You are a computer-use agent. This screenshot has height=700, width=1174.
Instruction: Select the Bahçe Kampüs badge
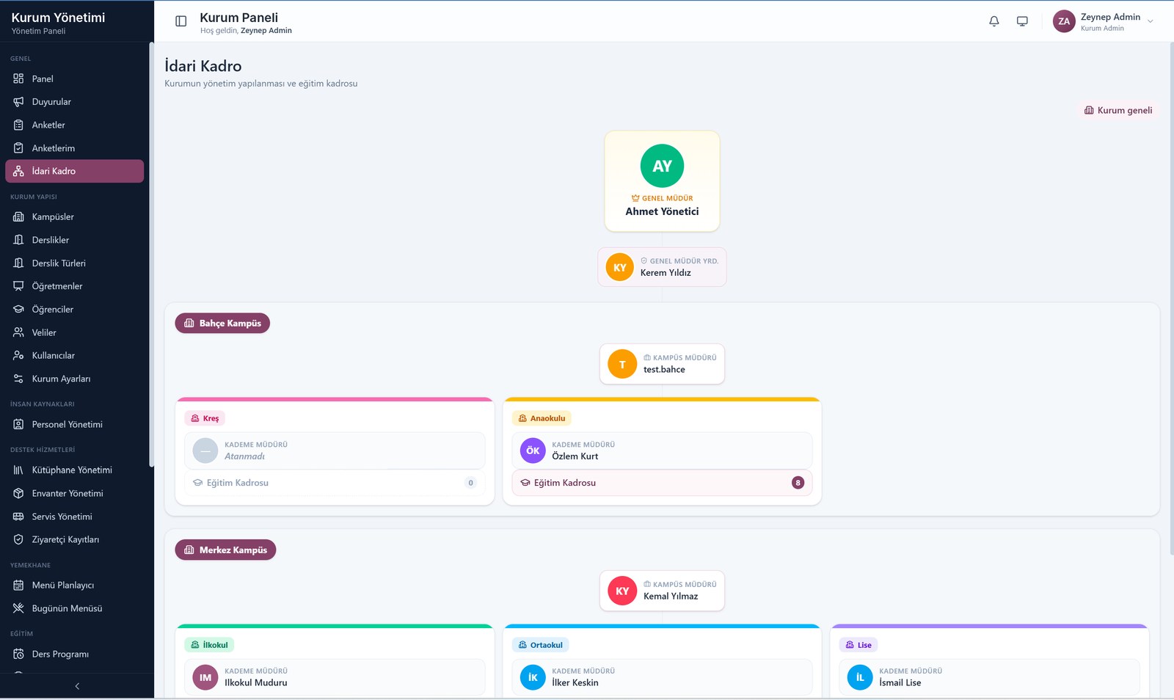(x=222, y=323)
